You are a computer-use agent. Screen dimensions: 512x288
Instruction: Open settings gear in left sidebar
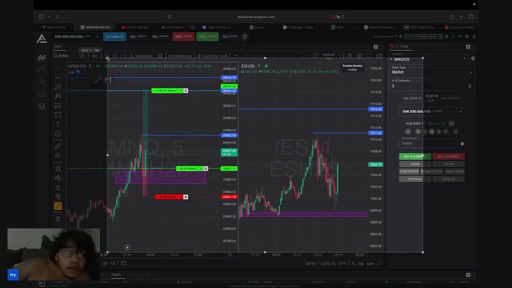click(x=42, y=94)
